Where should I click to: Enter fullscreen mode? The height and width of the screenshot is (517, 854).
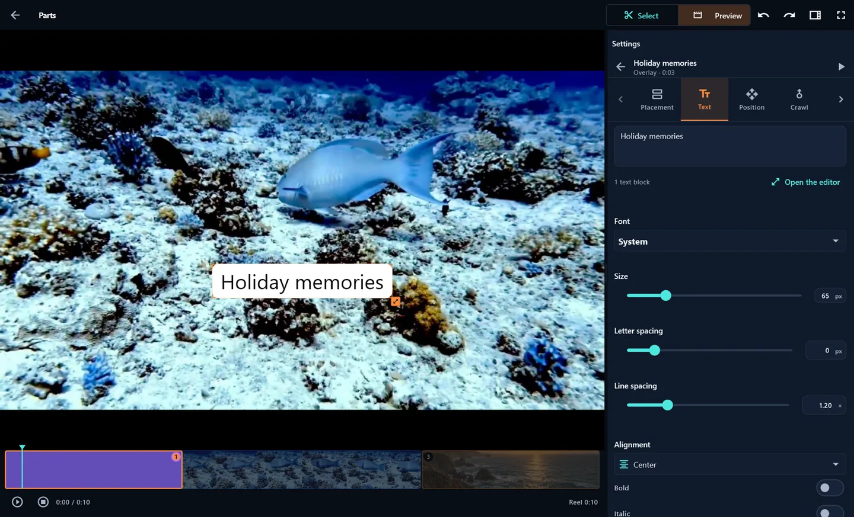pyautogui.click(x=841, y=15)
